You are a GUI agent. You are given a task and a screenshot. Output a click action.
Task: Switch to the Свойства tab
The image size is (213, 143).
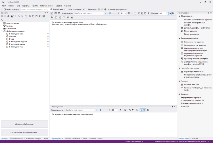coord(194,138)
